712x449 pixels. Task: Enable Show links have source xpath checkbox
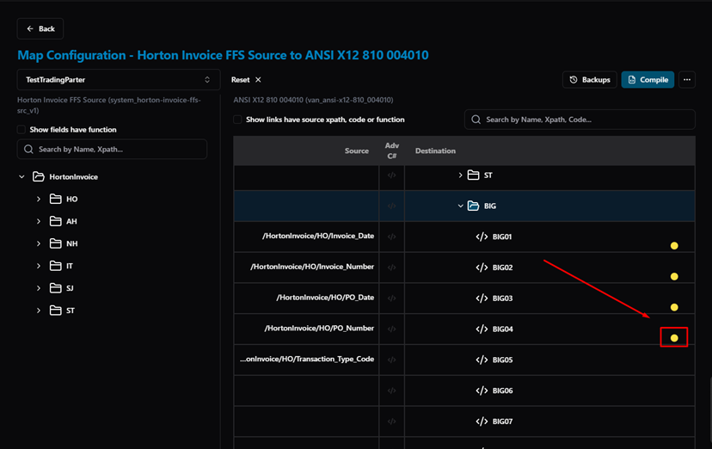tap(237, 120)
